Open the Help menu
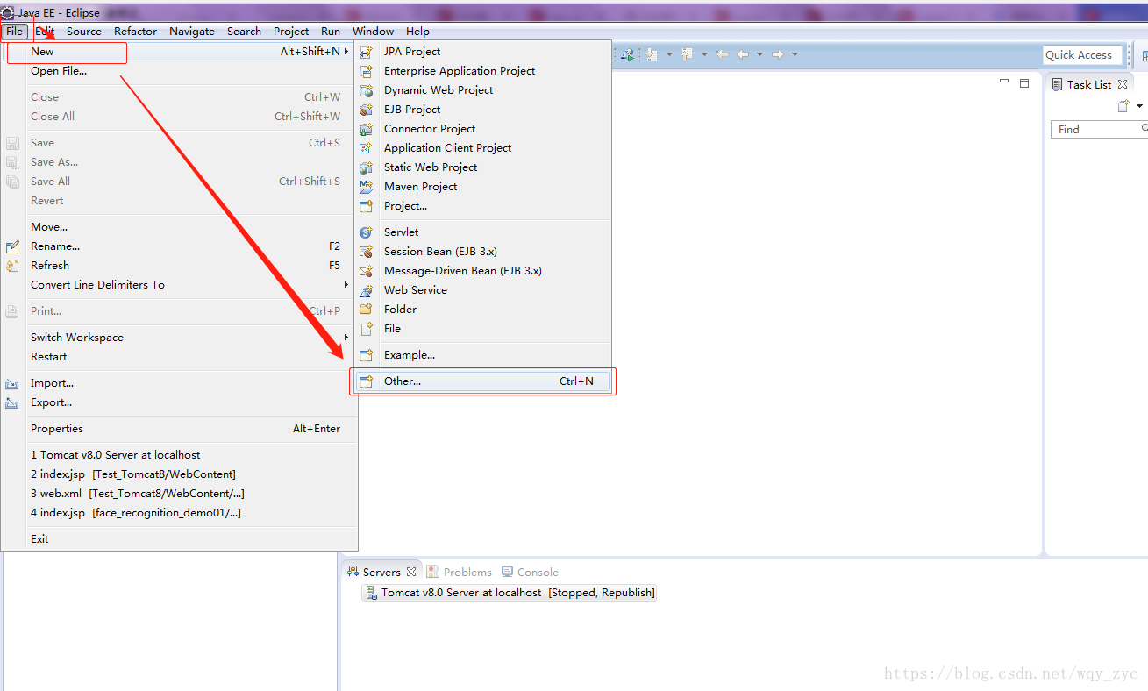 (417, 32)
